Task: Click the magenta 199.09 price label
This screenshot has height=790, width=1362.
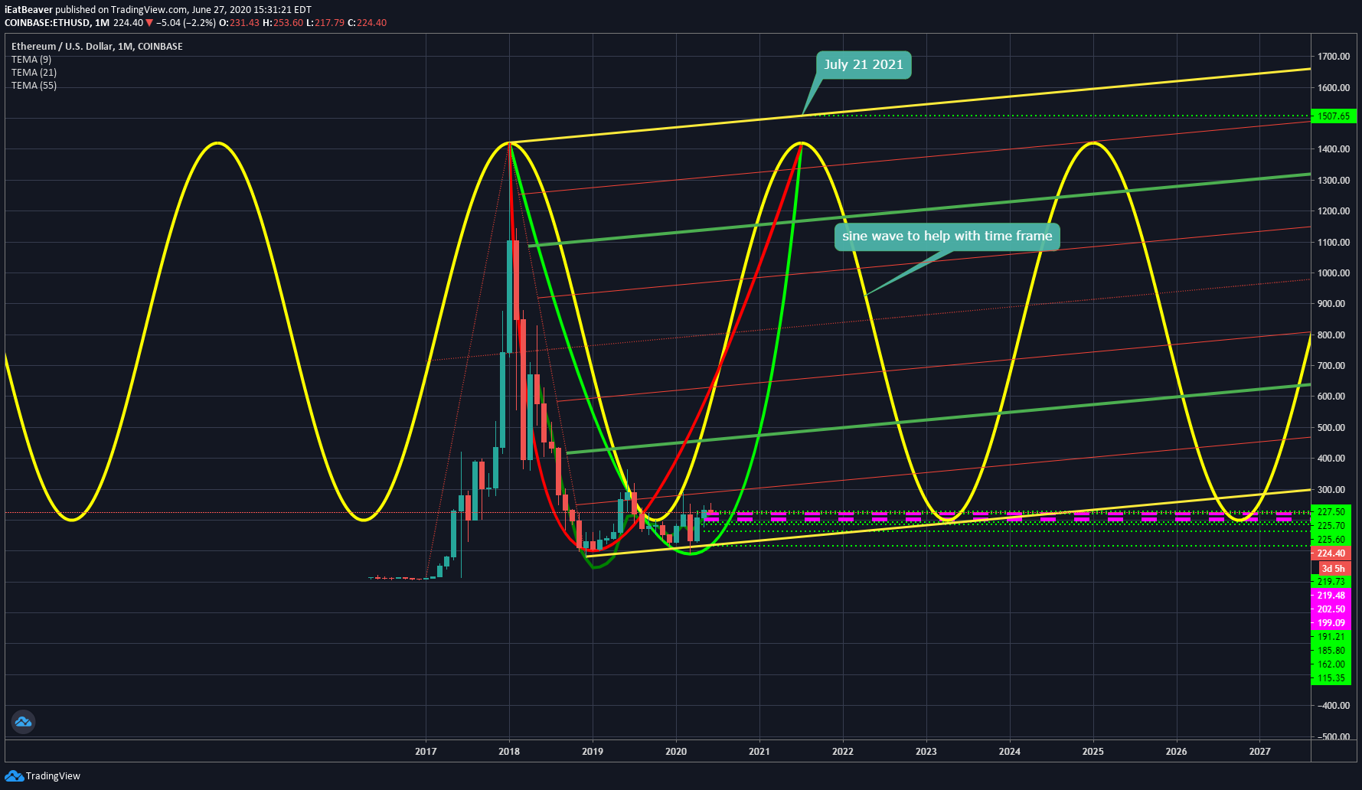Action: 1331,623
